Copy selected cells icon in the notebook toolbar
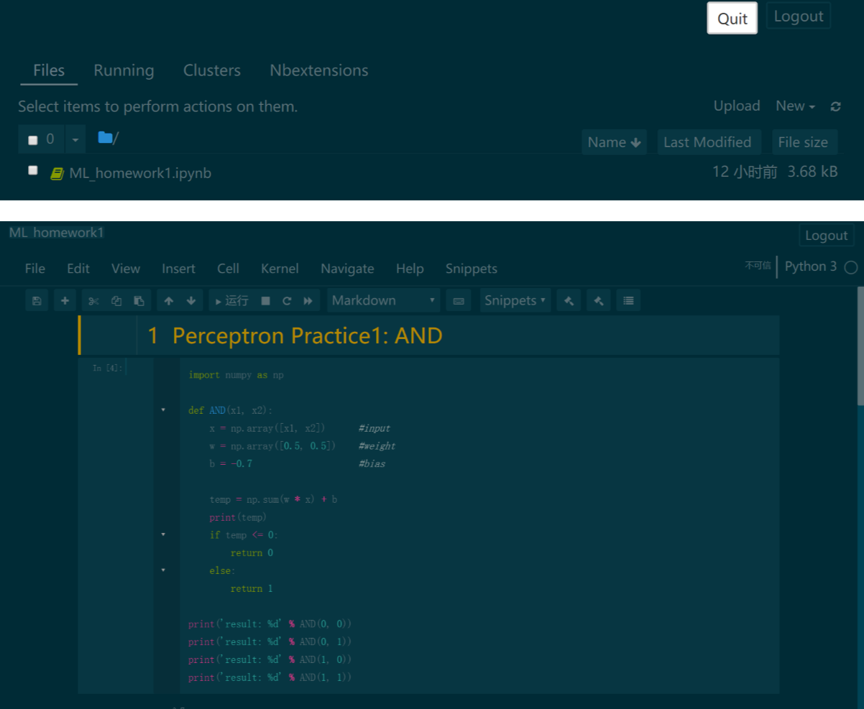This screenshot has width=864, height=709. (116, 300)
